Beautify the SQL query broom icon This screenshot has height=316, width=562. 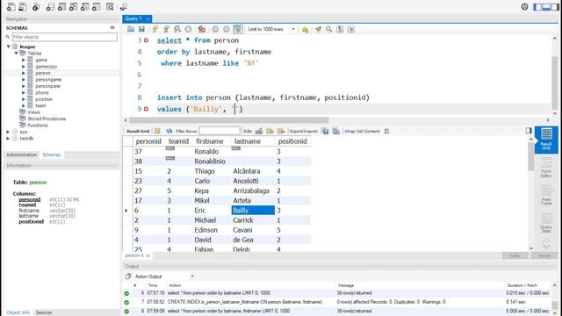point(318,29)
